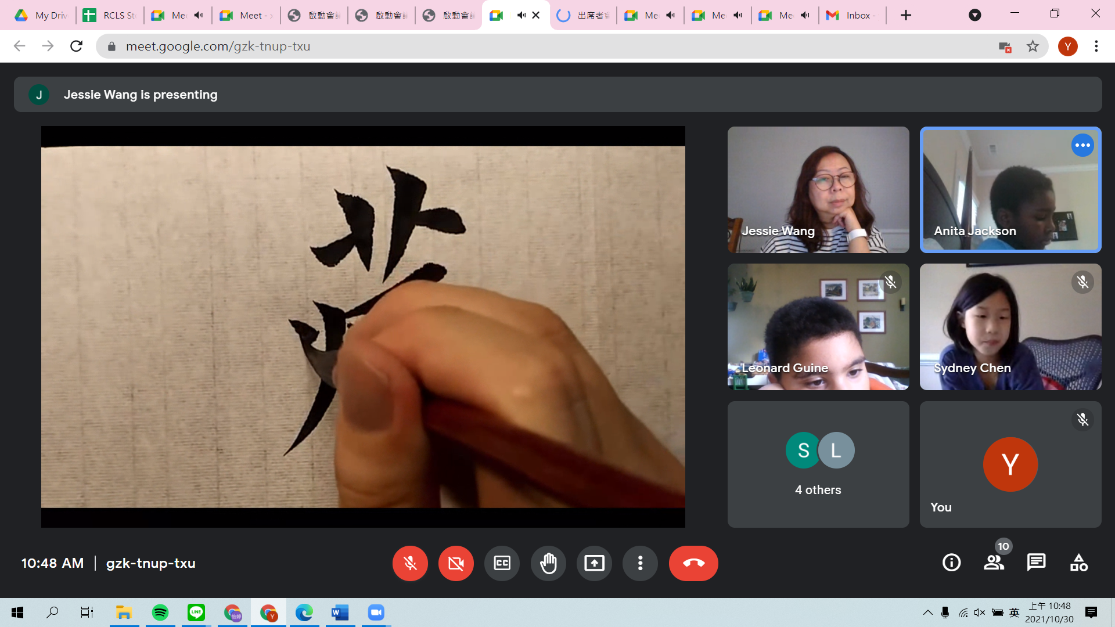Image resolution: width=1115 pixels, height=627 pixels.
Task: Open meeting details info icon
Action: (x=951, y=563)
